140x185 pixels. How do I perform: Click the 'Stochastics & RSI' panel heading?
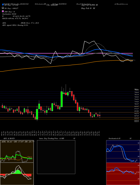tap(120, 138)
